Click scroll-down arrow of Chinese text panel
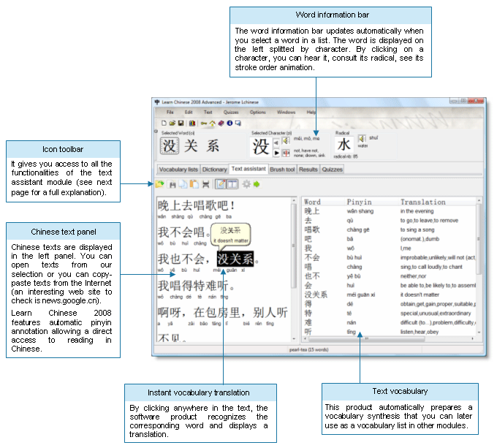 pos(294,338)
